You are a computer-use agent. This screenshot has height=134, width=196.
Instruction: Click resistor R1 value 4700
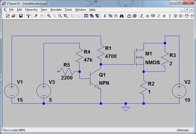coord(111,56)
